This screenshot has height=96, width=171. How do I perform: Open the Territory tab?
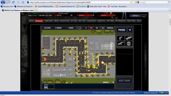click(x=49, y=21)
